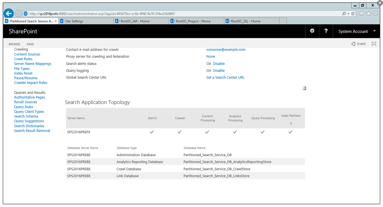Open Authoritative Pages link
This screenshot has height=207, width=383.
pyautogui.click(x=30, y=97)
